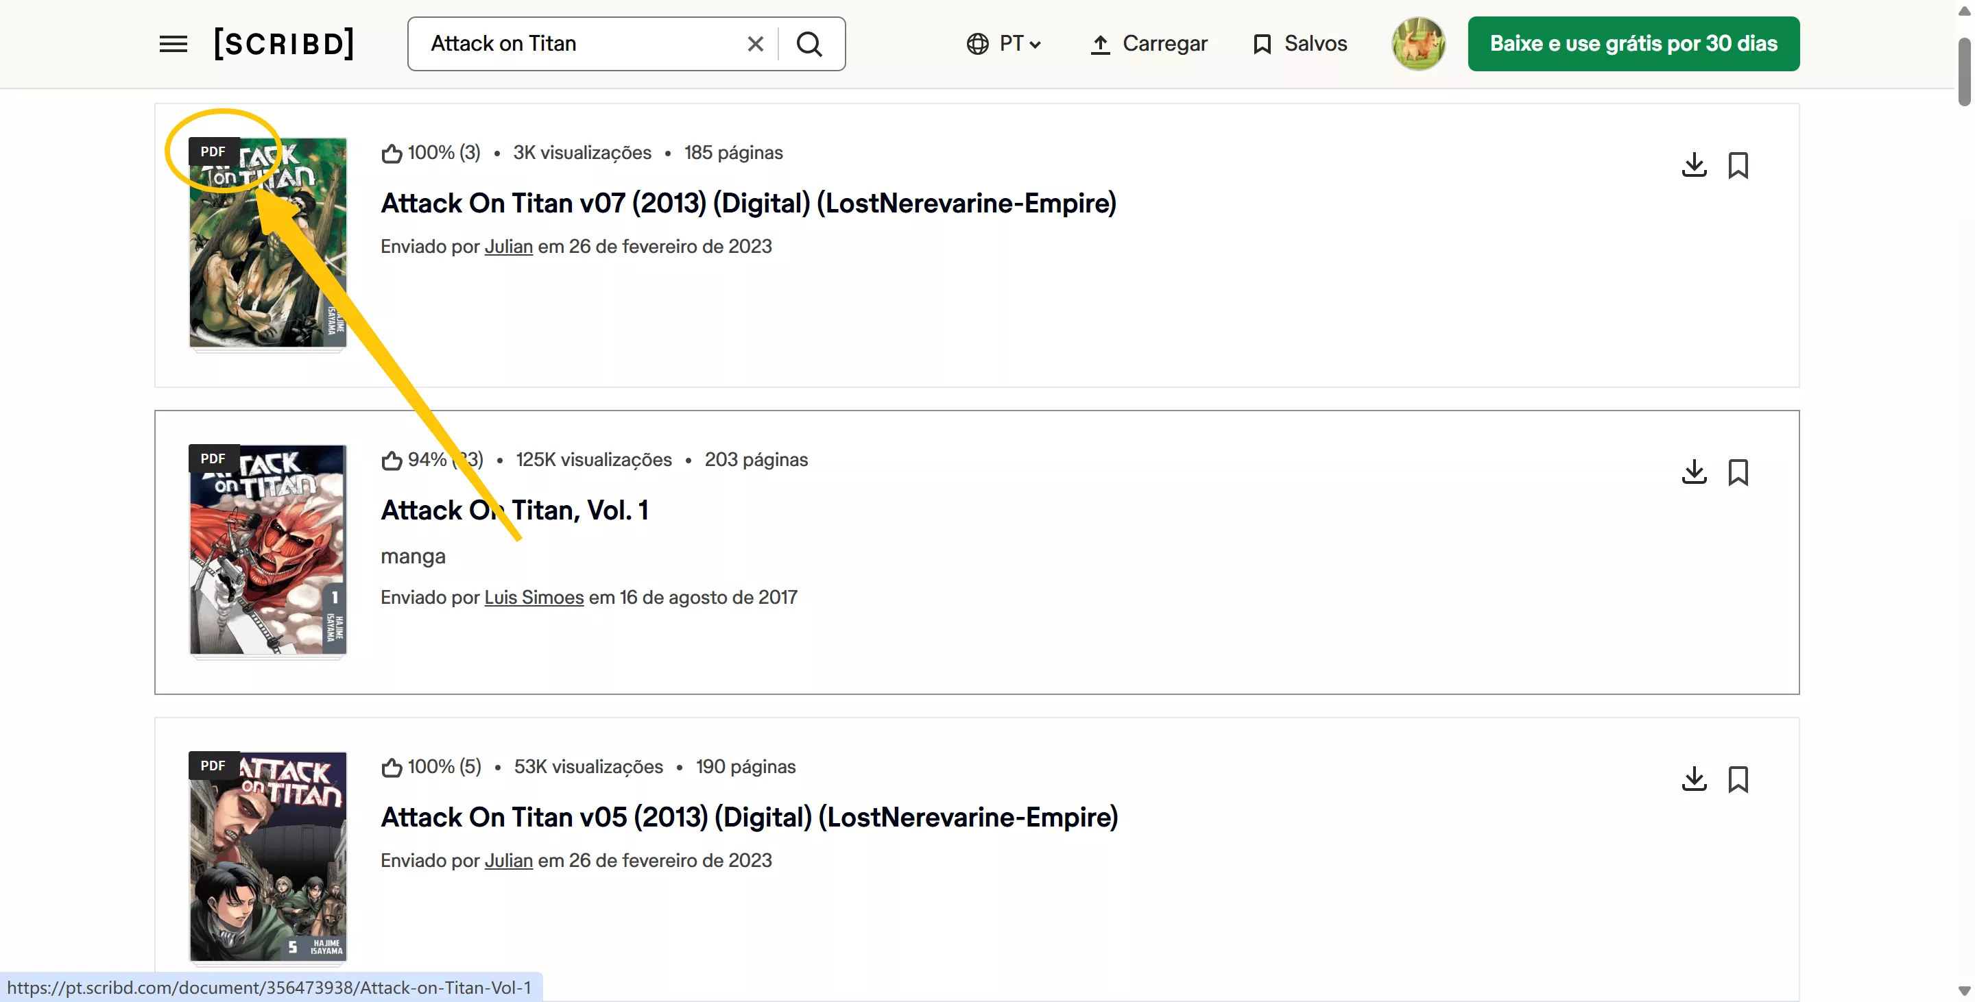
Task: Click the Scribd logo
Action: 284,44
